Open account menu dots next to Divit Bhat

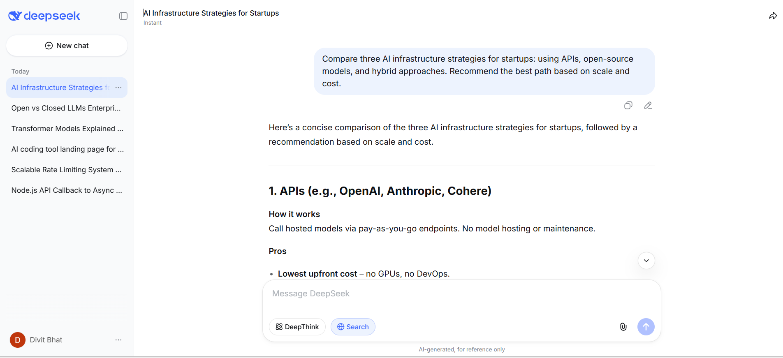(x=118, y=340)
